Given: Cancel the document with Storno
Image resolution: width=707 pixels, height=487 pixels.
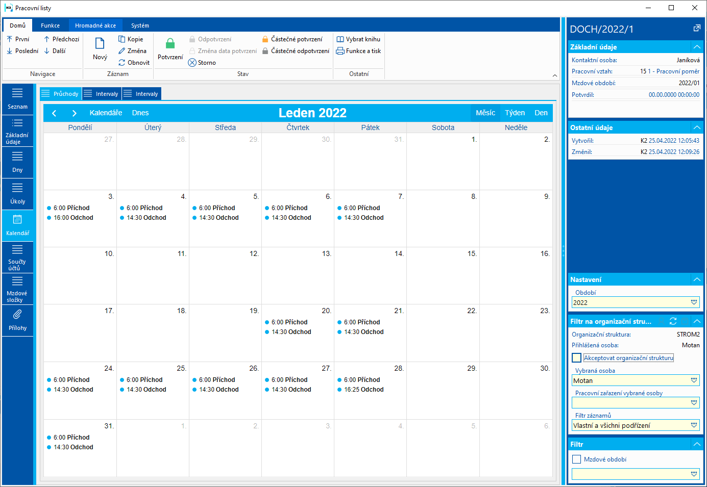Looking at the screenshot, I should tap(202, 63).
